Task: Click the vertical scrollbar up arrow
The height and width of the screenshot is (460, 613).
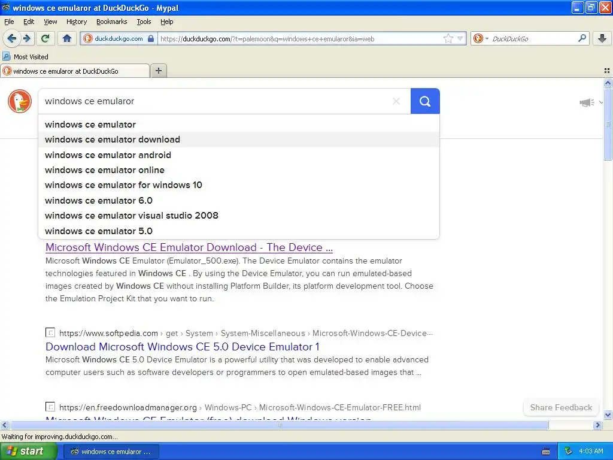Action: click(608, 83)
